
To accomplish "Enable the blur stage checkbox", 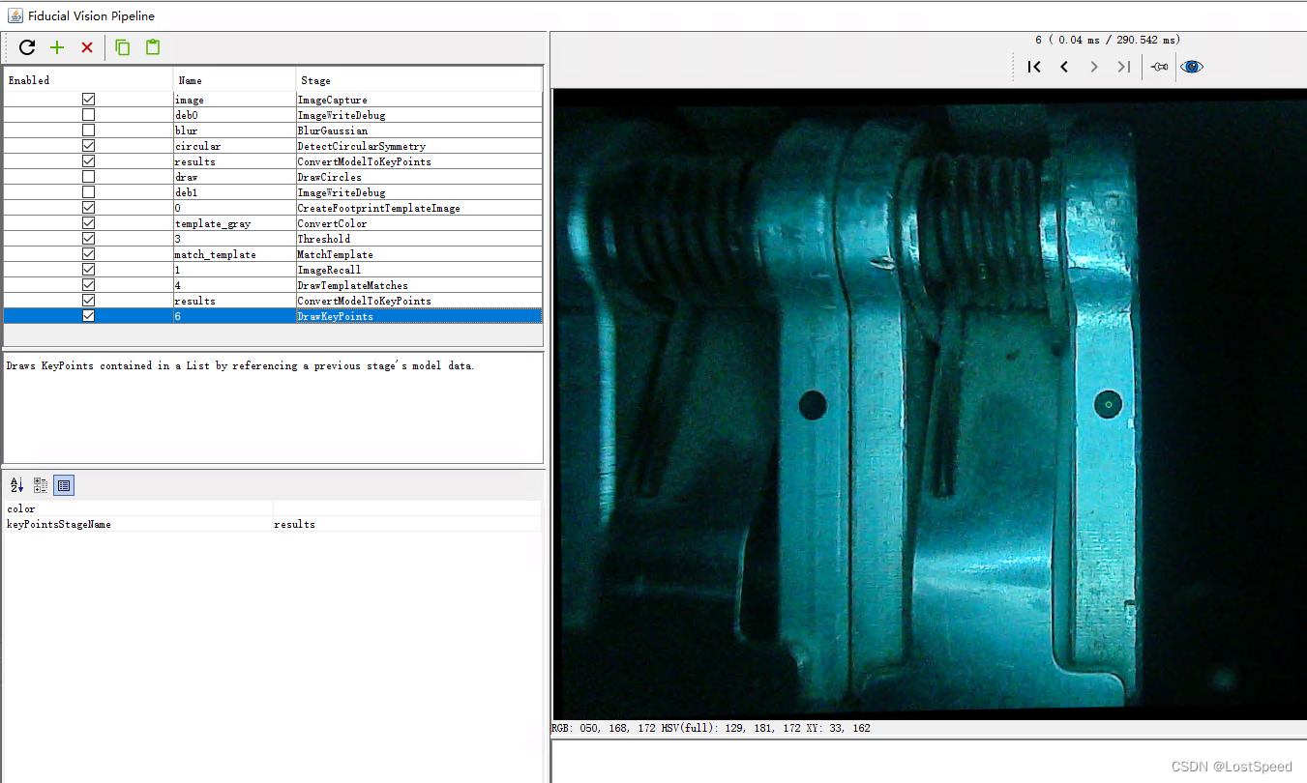I will [89, 130].
